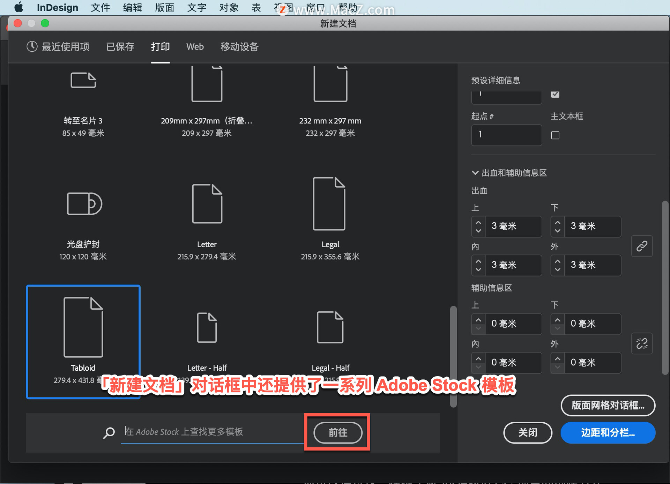The width and height of the screenshot is (670, 484).
Task: Select the 光盘护封 disc cover preset icon
Action: tap(84, 204)
